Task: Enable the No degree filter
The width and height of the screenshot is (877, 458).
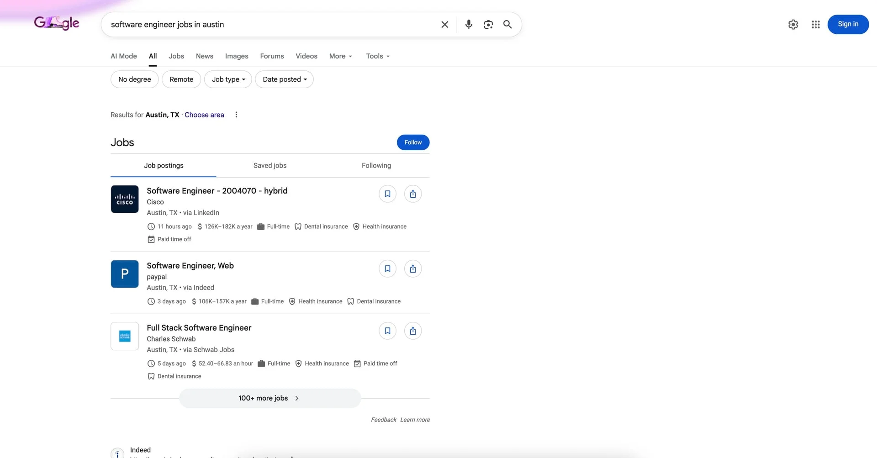Action: pos(134,79)
